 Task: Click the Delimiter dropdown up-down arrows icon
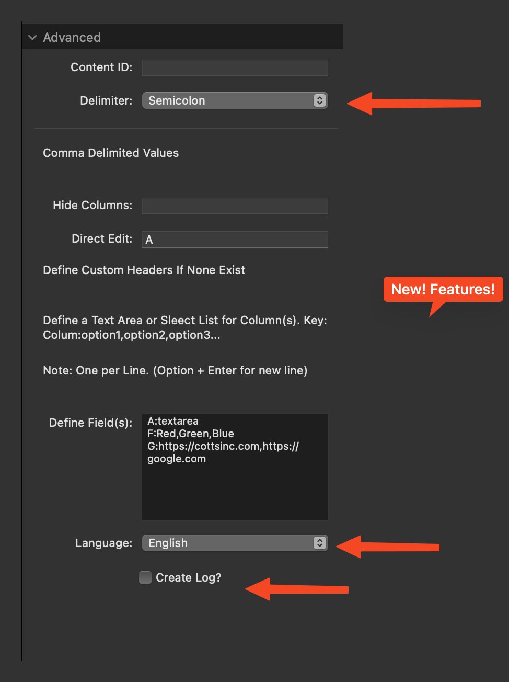tap(319, 100)
